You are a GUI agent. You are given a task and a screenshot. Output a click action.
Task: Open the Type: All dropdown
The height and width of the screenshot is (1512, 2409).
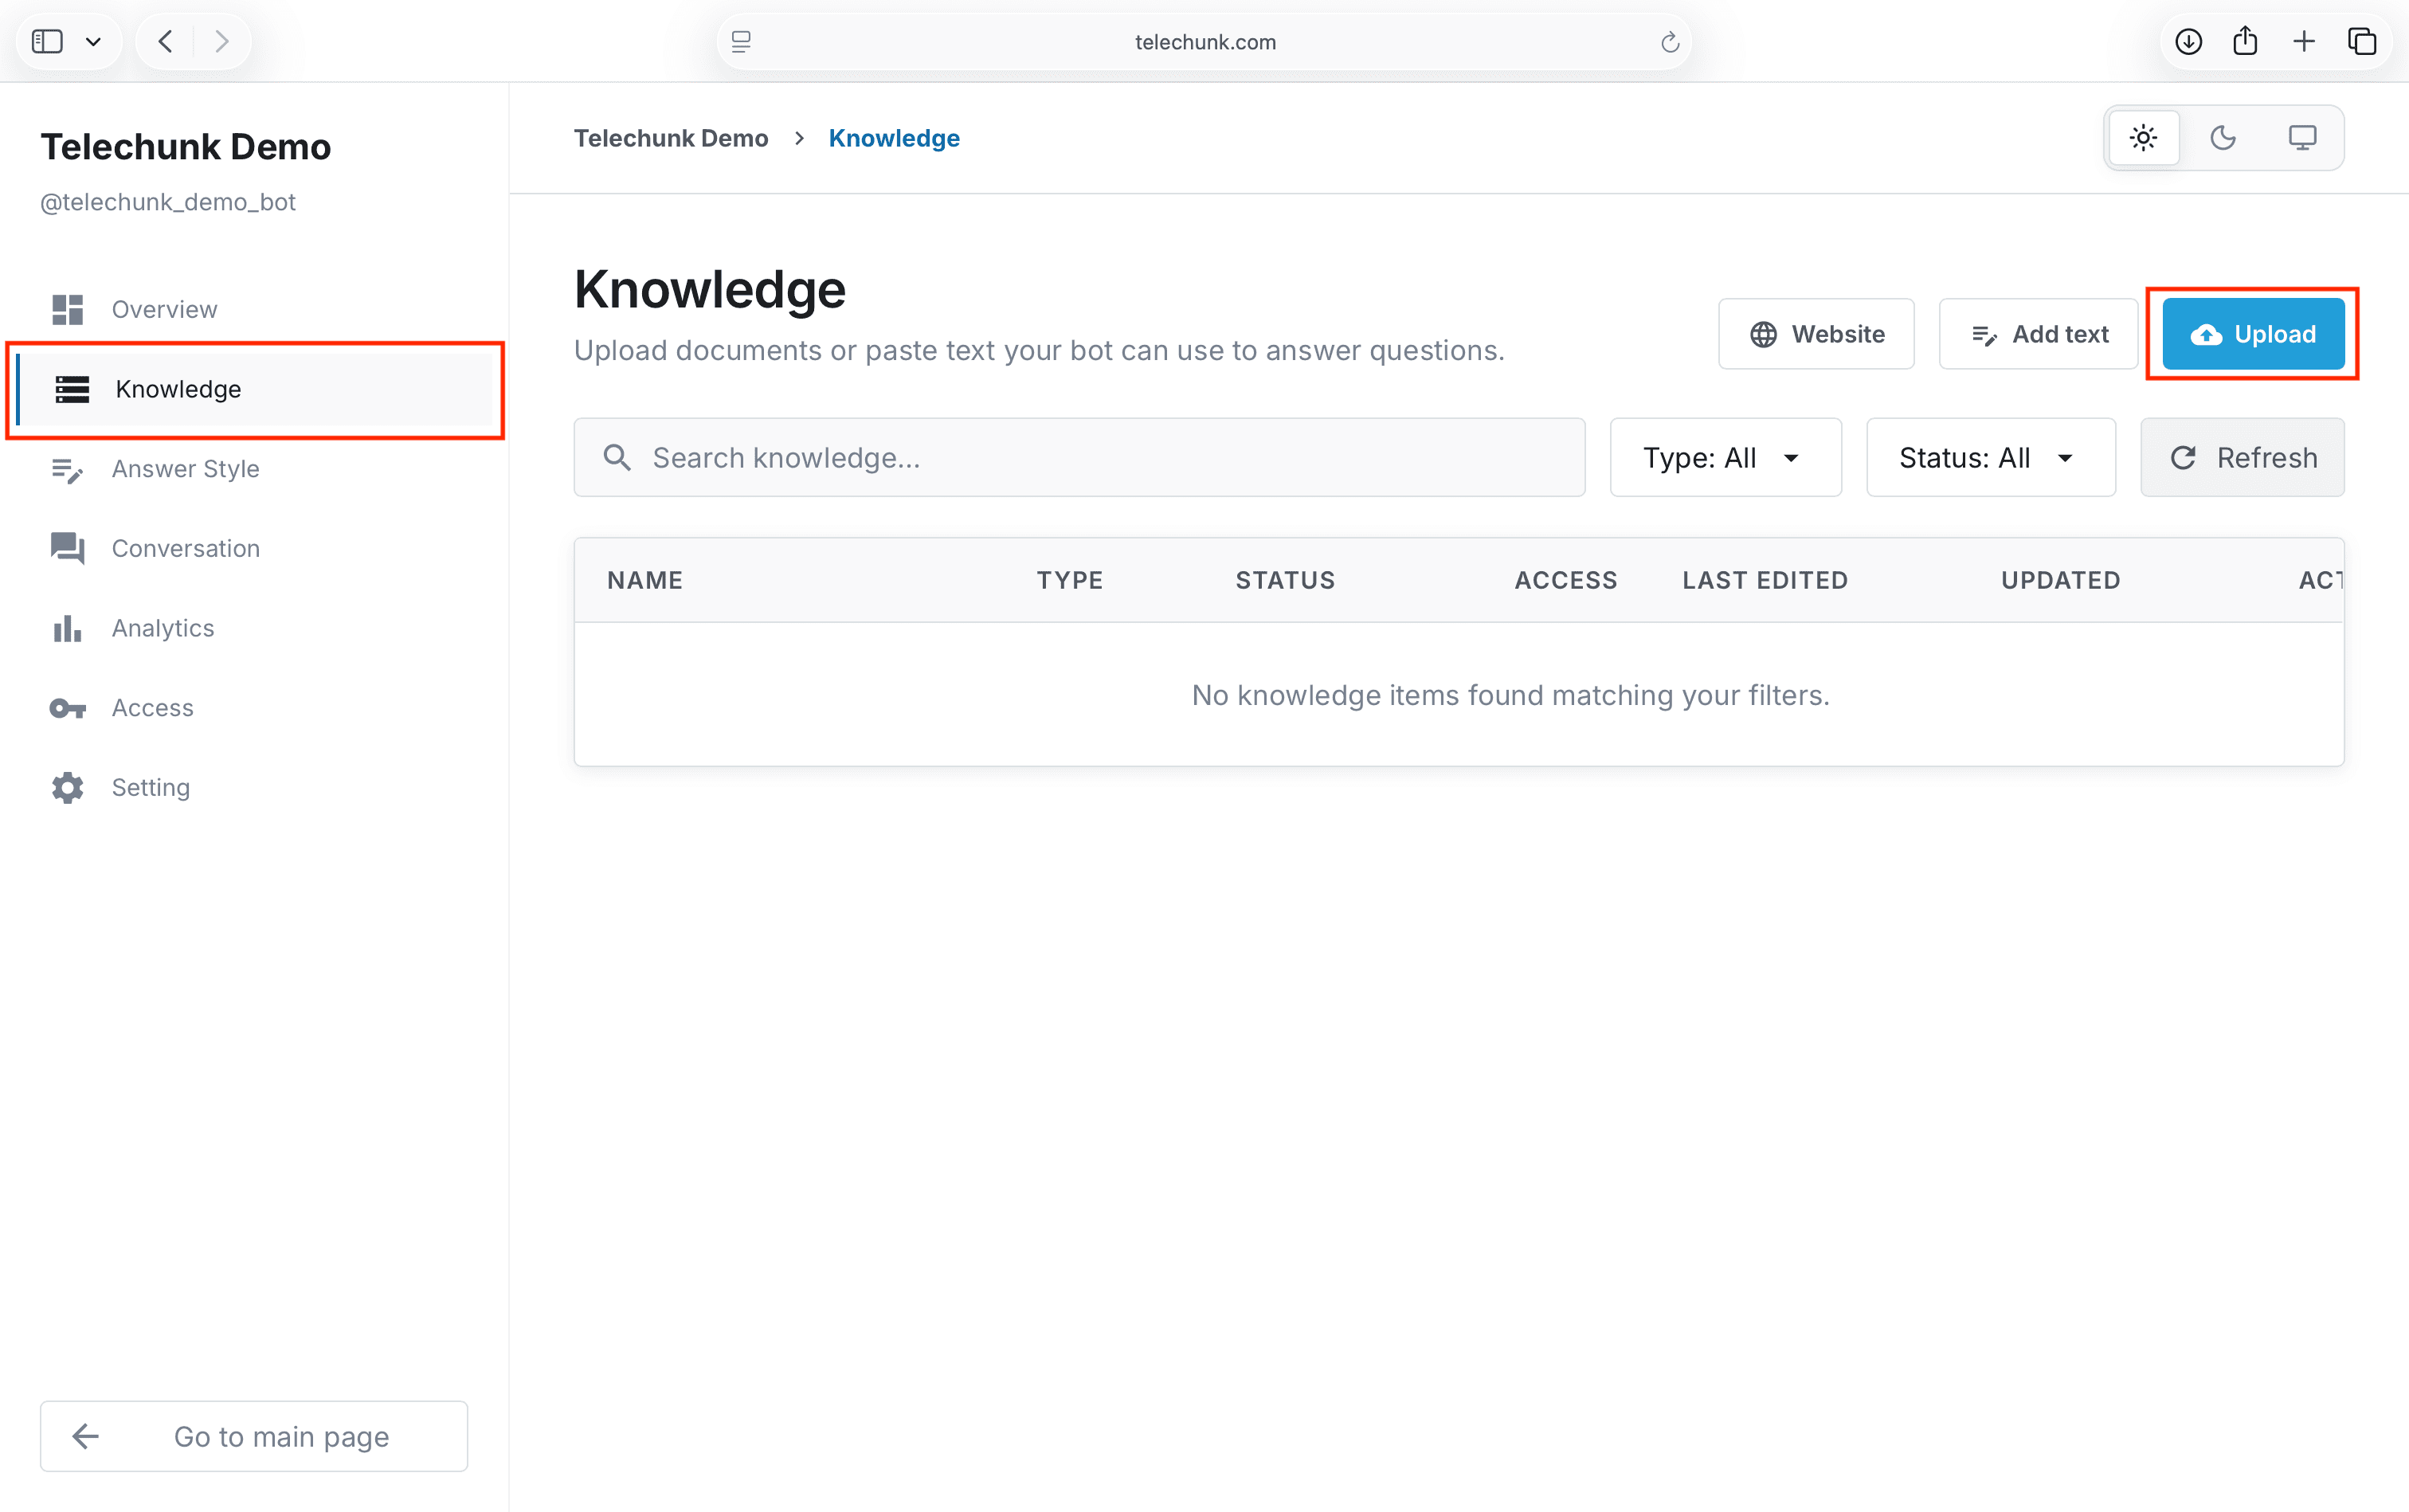(x=1725, y=457)
